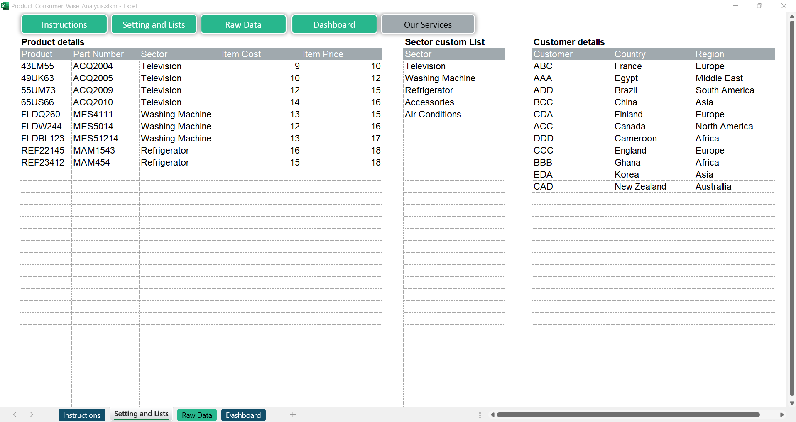The width and height of the screenshot is (796, 422).
Task: Click the three-dot tab bar splitter handle
Action: click(480, 415)
